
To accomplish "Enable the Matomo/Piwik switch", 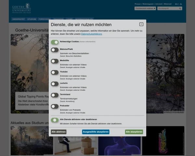I will click(x=55, y=50).
